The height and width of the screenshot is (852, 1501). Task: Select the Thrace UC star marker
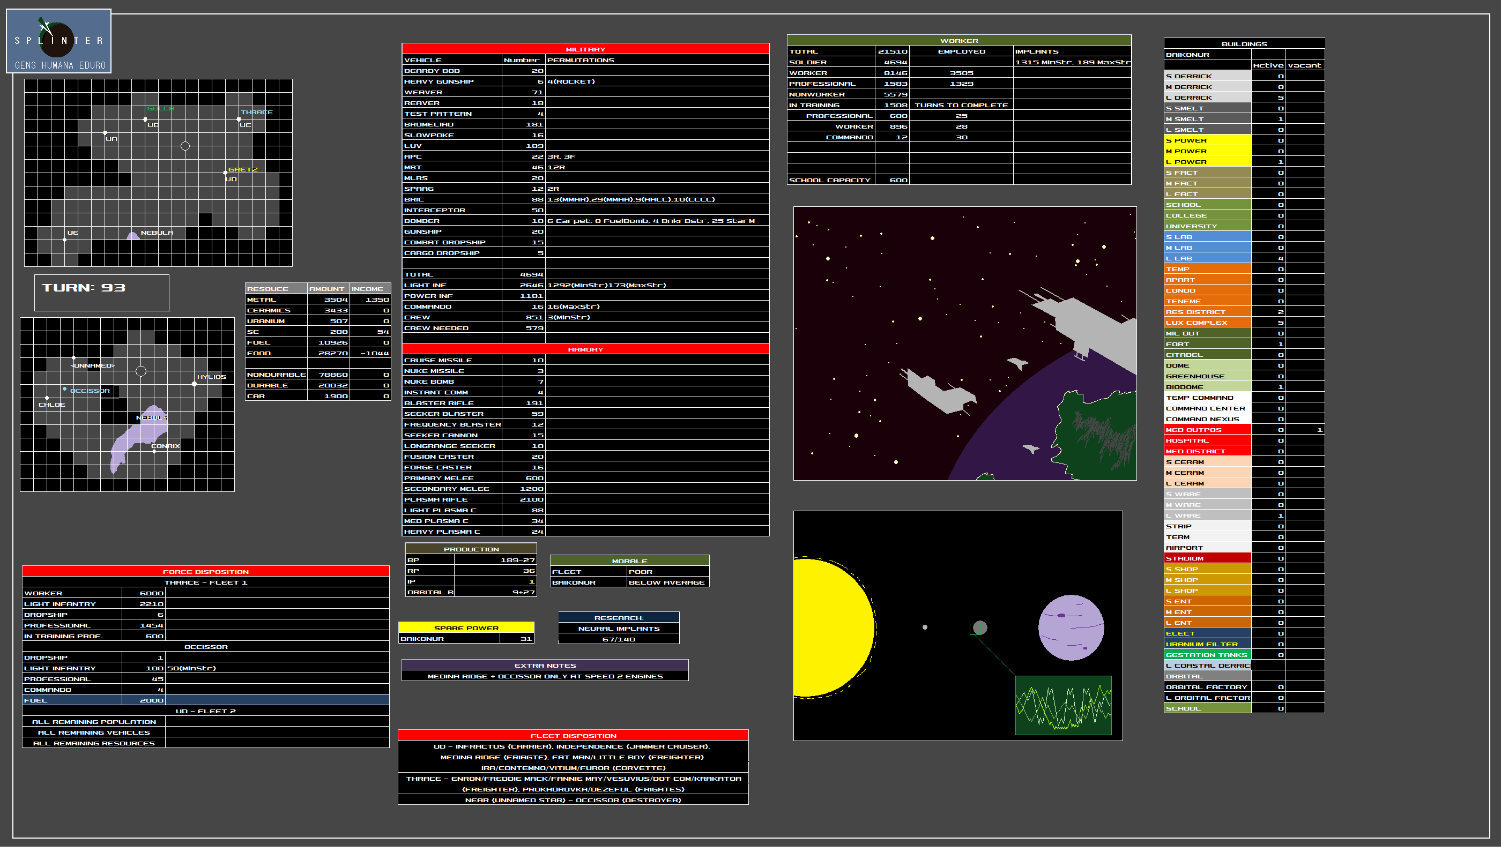[239, 119]
